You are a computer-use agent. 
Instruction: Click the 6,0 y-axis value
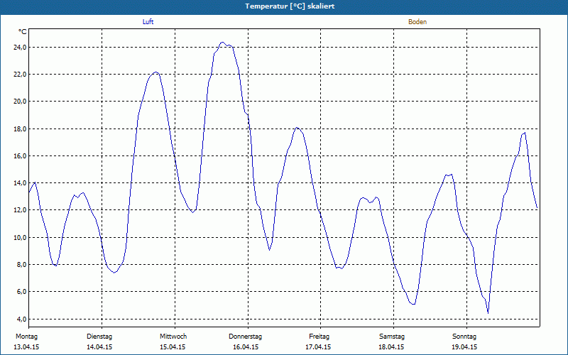[22, 292]
